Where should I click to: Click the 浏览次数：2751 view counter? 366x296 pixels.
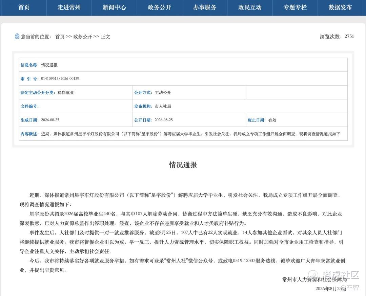(337, 36)
